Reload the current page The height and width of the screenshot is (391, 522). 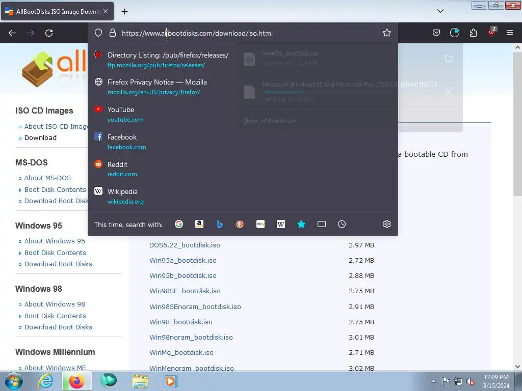click(49, 33)
